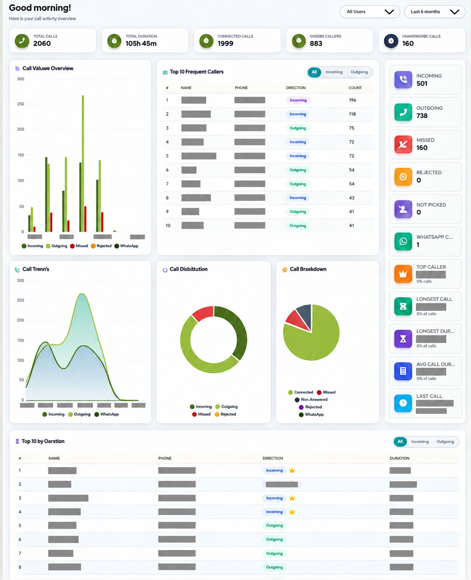Toggle Missed legend in Call Volume chart
471x580 pixels.
coord(79,246)
